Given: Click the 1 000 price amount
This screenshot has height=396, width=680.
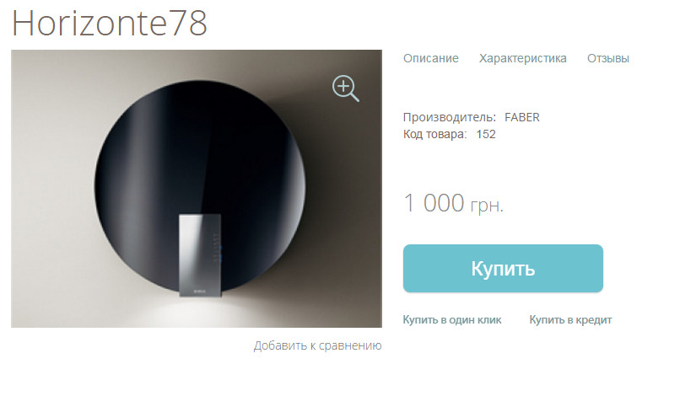Looking at the screenshot, I should click(x=434, y=203).
